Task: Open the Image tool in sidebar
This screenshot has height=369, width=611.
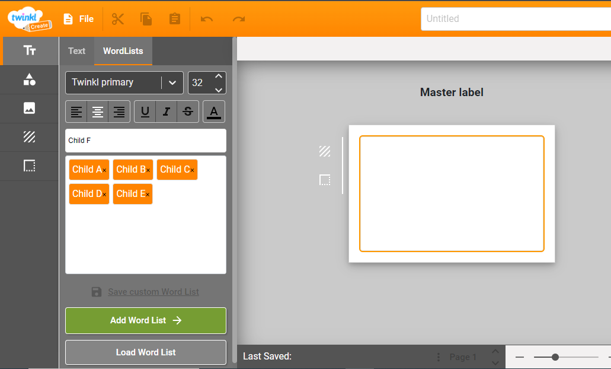Action: 30,108
